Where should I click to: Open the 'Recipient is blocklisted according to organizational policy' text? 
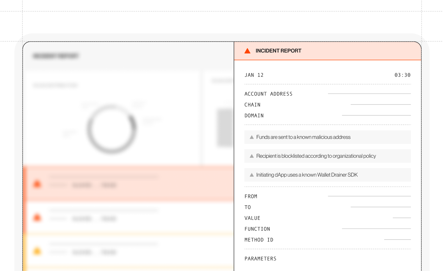click(x=316, y=156)
